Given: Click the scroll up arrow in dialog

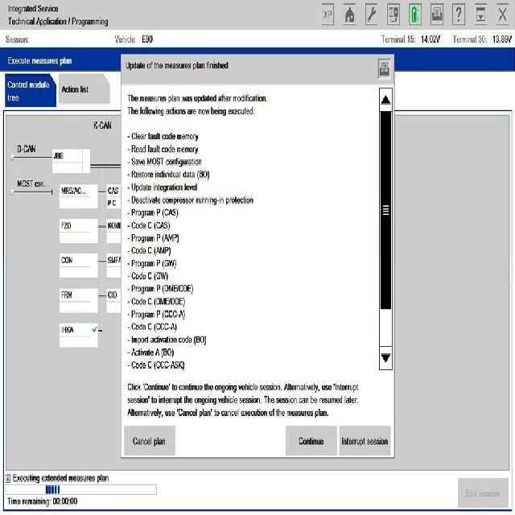Looking at the screenshot, I should pyautogui.click(x=385, y=100).
